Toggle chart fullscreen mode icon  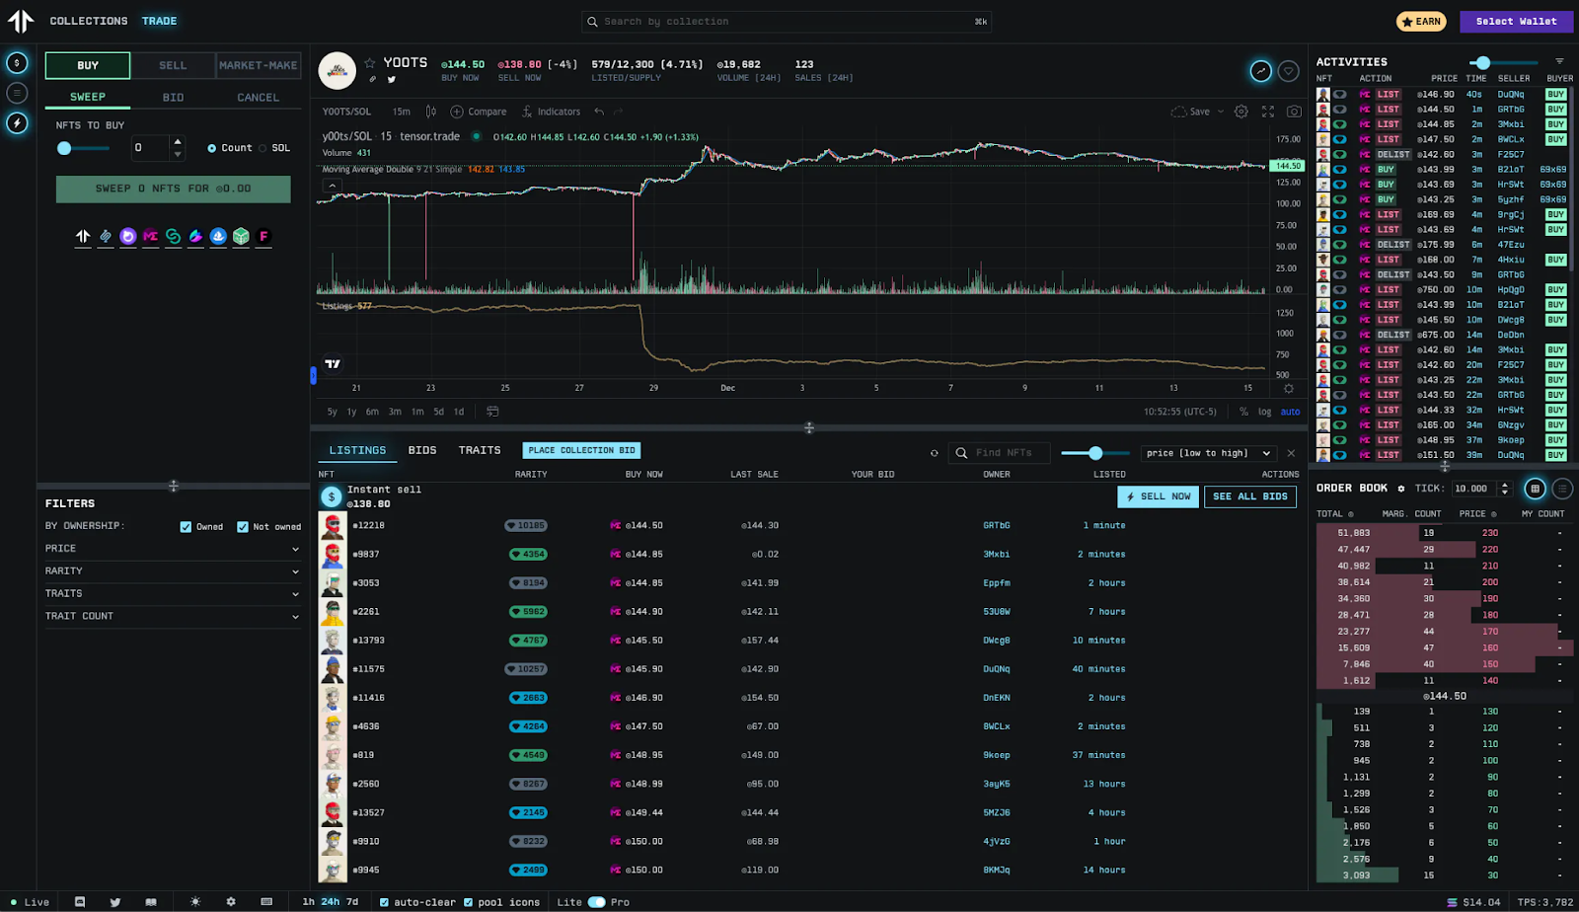1268,112
